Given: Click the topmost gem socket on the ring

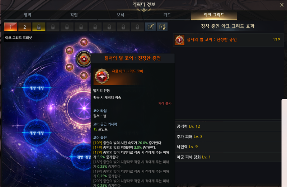Looking at the screenshot, I should click(84, 42).
